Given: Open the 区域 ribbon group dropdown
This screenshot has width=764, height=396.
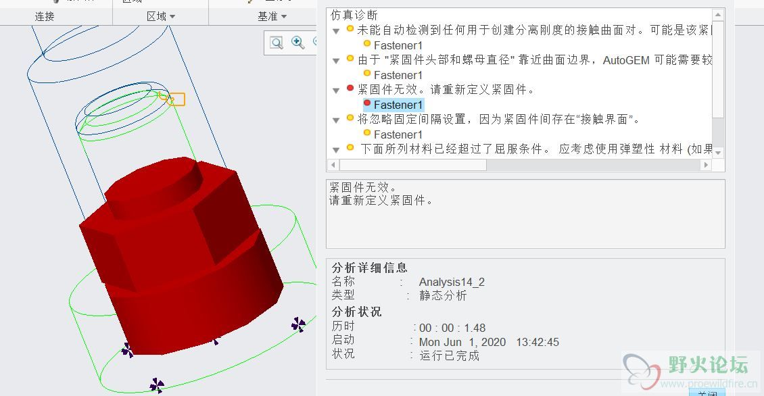Looking at the screenshot, I should coord(161,17).
